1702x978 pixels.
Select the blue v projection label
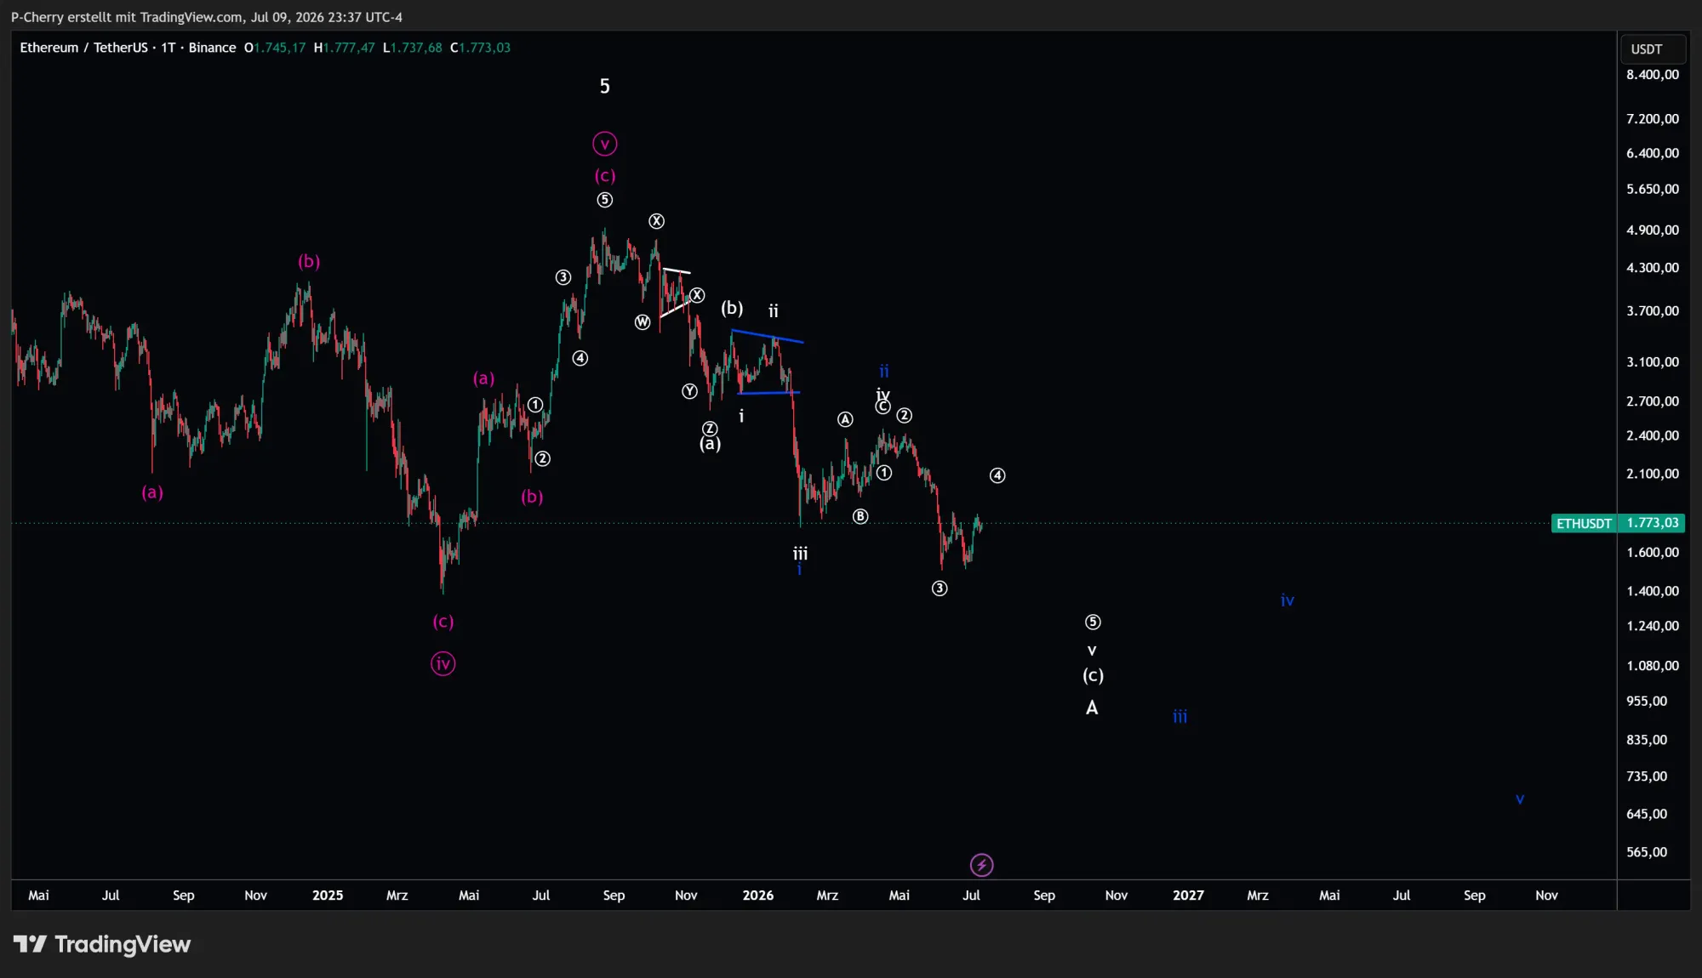[x=1519, y=799]
